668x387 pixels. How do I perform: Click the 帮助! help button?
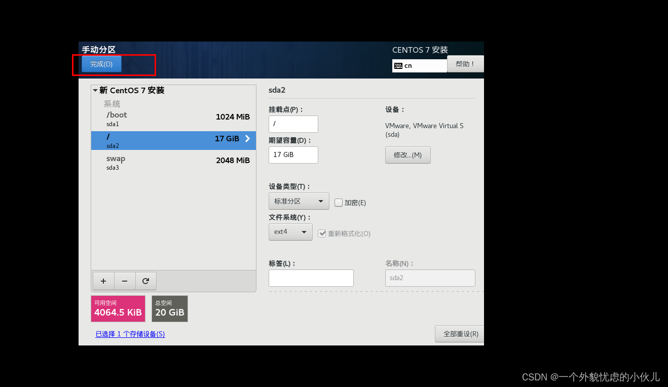[x=465, y=64]
